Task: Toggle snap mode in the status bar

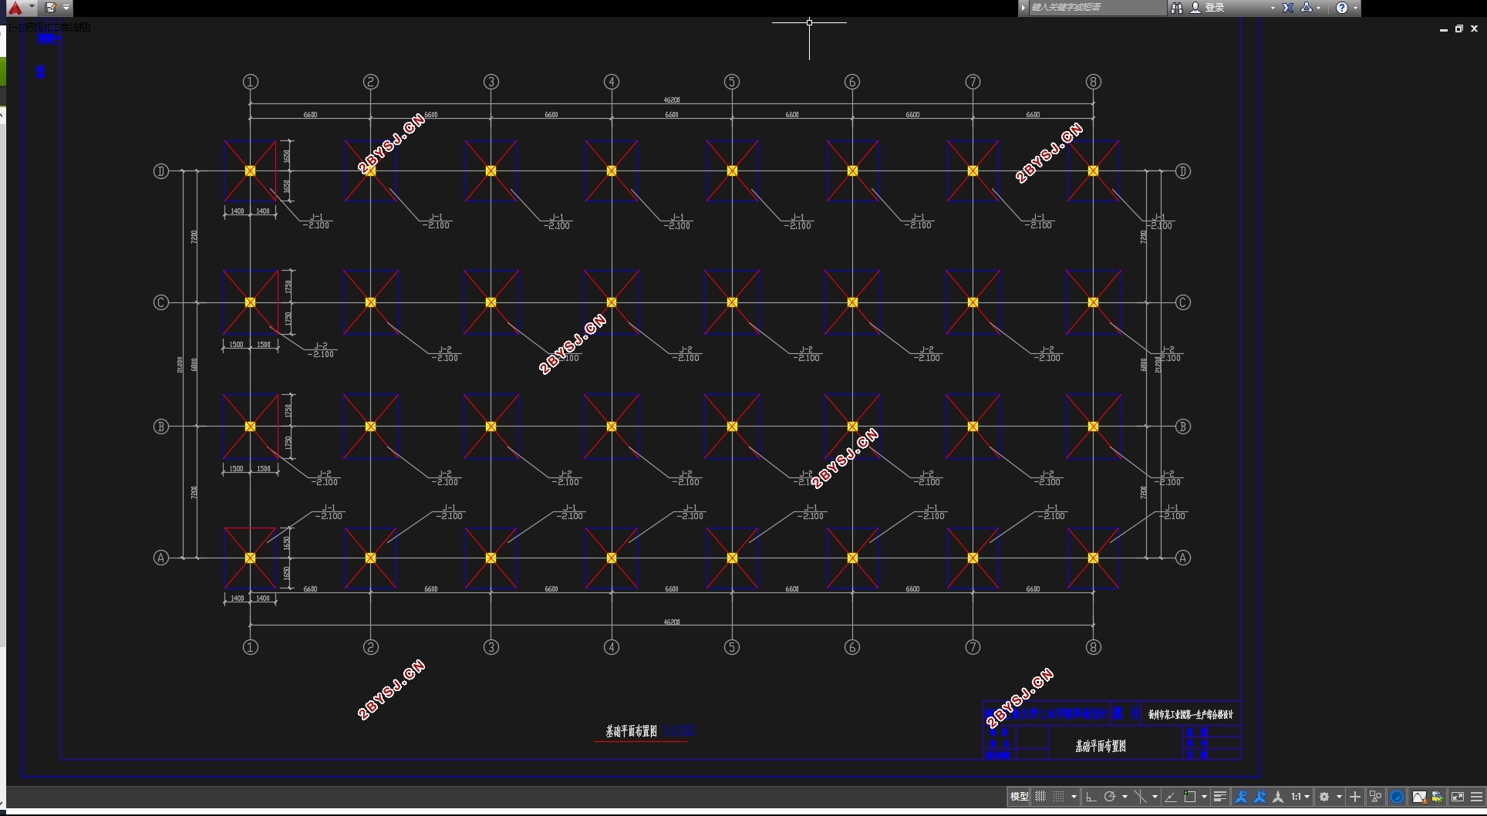Action: (x=1058, y=797)
